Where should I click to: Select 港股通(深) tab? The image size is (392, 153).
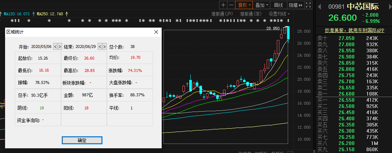click(x=251, y=13)
